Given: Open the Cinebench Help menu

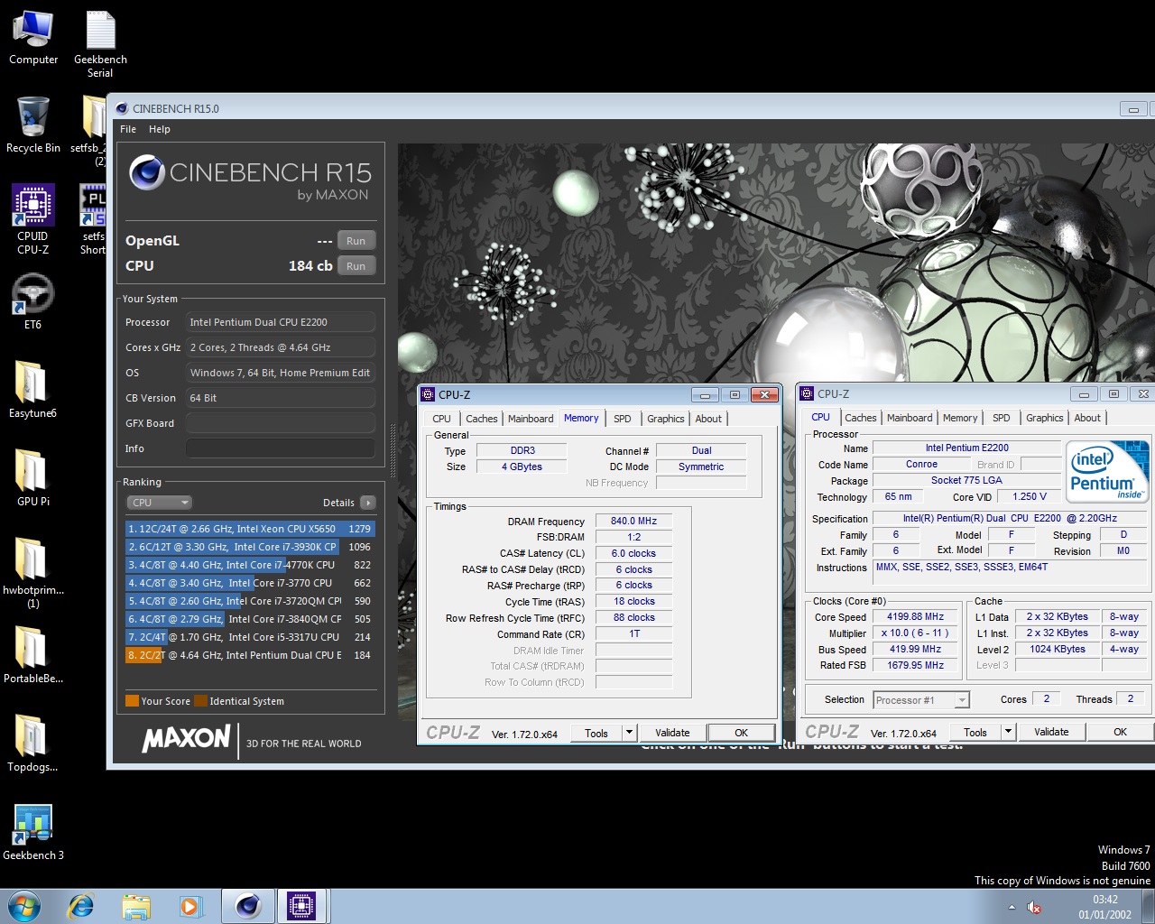Looking at the screenshot, I should (x=160, y=129).
